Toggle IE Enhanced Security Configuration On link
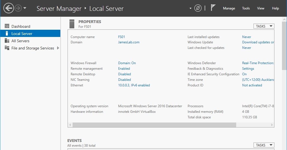Screen dimensions: 287x150 (x=244, y=74)
